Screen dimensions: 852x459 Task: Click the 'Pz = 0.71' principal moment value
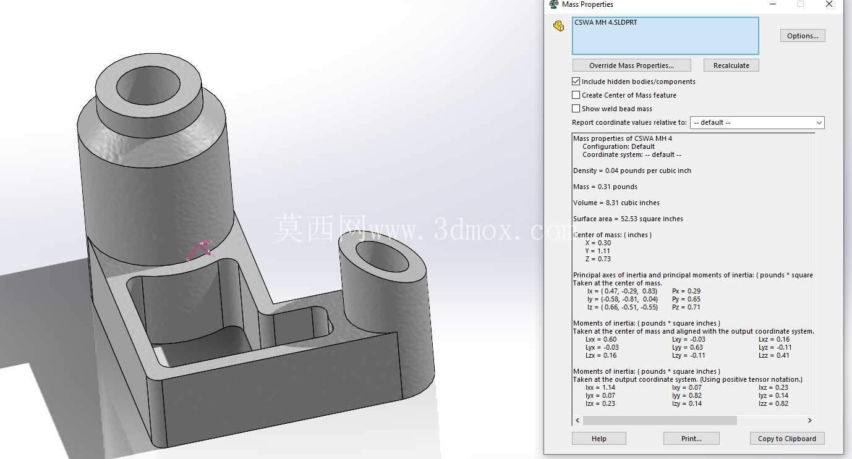coord(686,307)
